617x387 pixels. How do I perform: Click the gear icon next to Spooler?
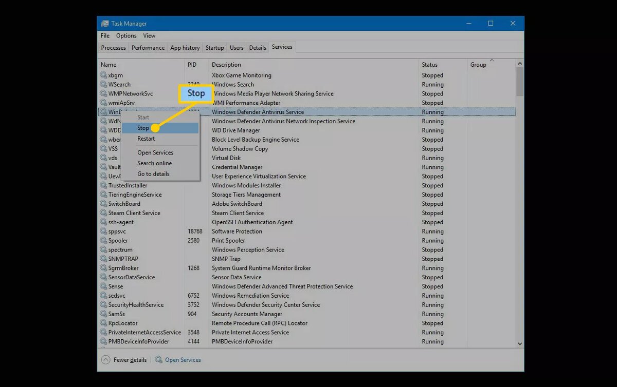click(x=103, y=241)
